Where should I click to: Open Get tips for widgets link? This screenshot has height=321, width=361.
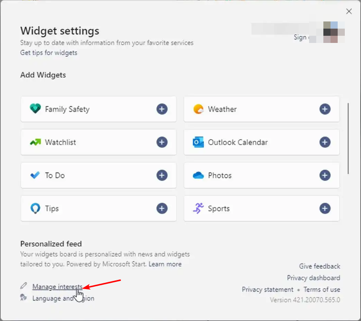click(49, 52)
